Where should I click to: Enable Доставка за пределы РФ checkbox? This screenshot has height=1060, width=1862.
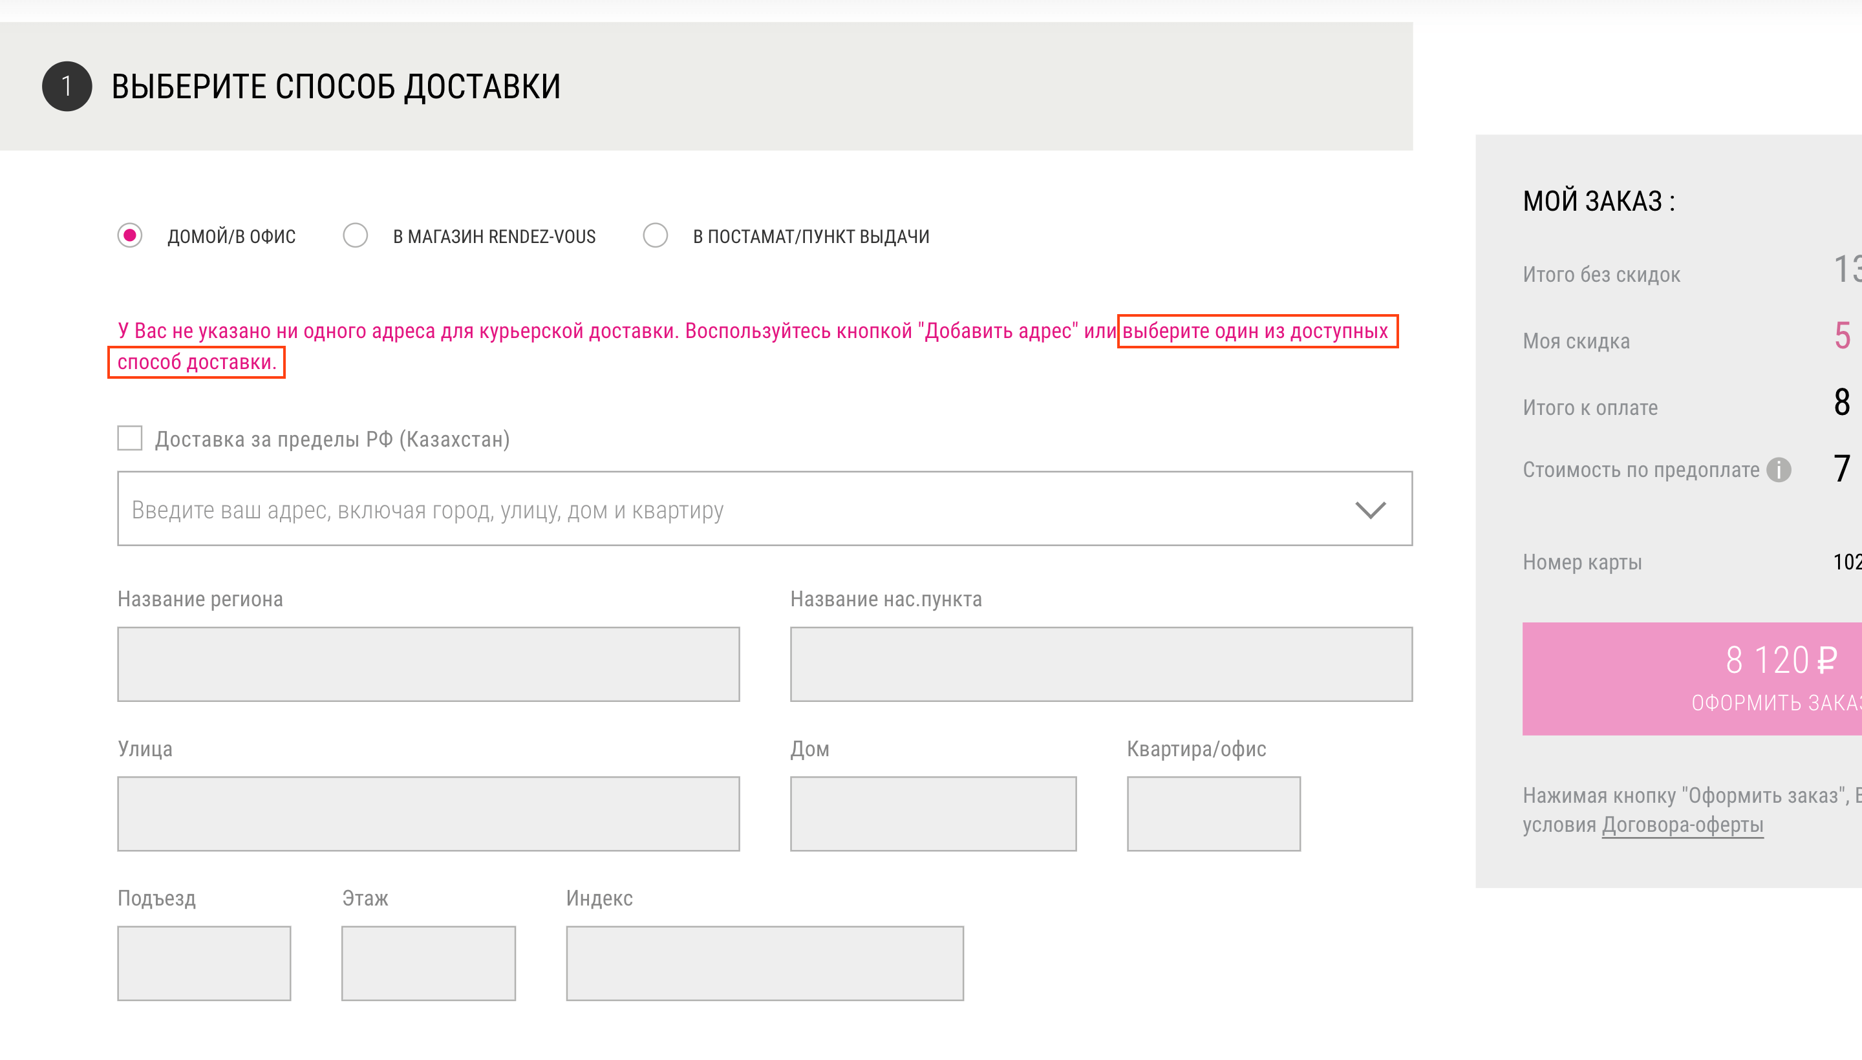pos(131,438)
